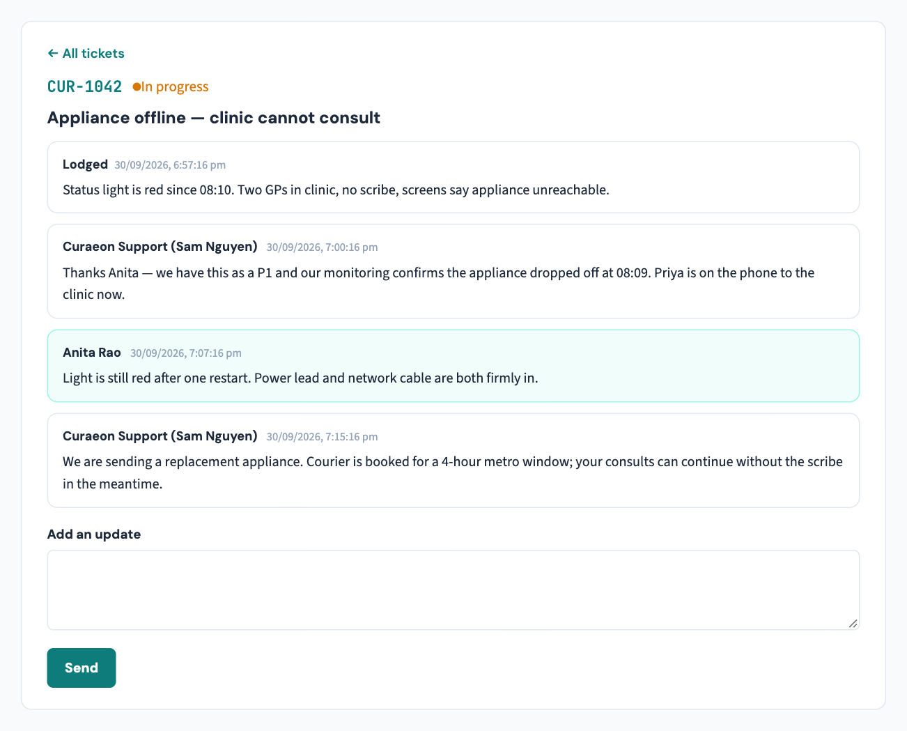Select the CUR-1042 ticket ID
This screenshot has height=731, width=907.
85,86
